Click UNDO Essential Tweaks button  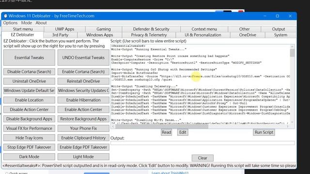pos(83,58)
